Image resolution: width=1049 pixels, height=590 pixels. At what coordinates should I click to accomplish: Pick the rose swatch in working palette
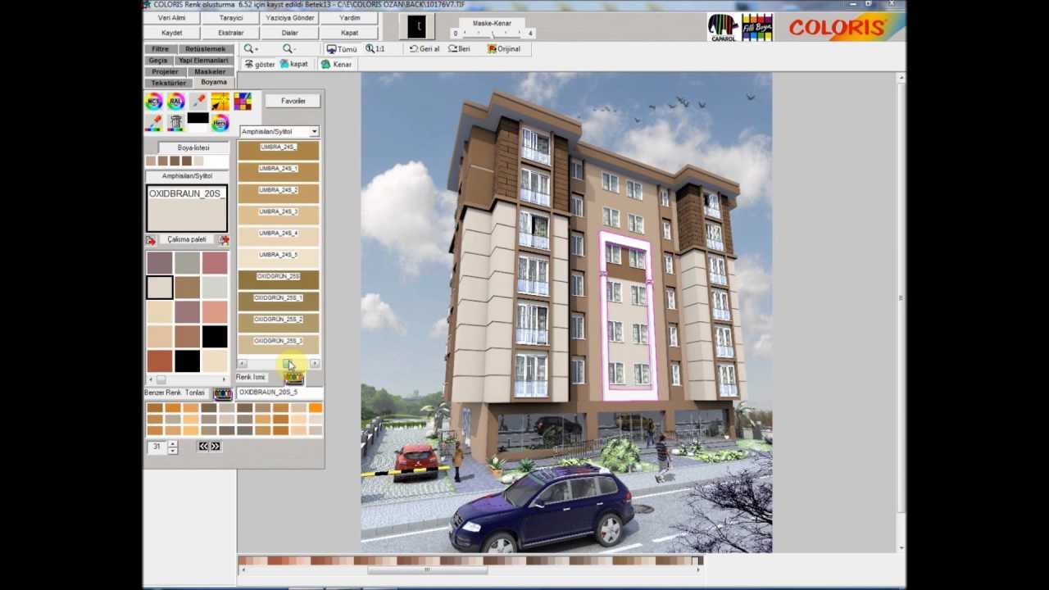(215, 263)
